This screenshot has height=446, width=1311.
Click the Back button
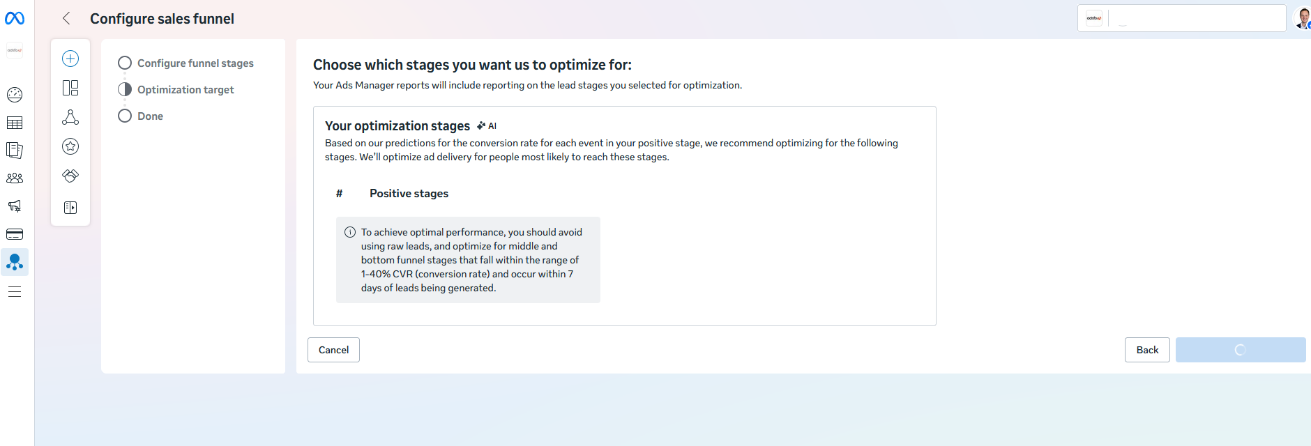point(1146,350)
